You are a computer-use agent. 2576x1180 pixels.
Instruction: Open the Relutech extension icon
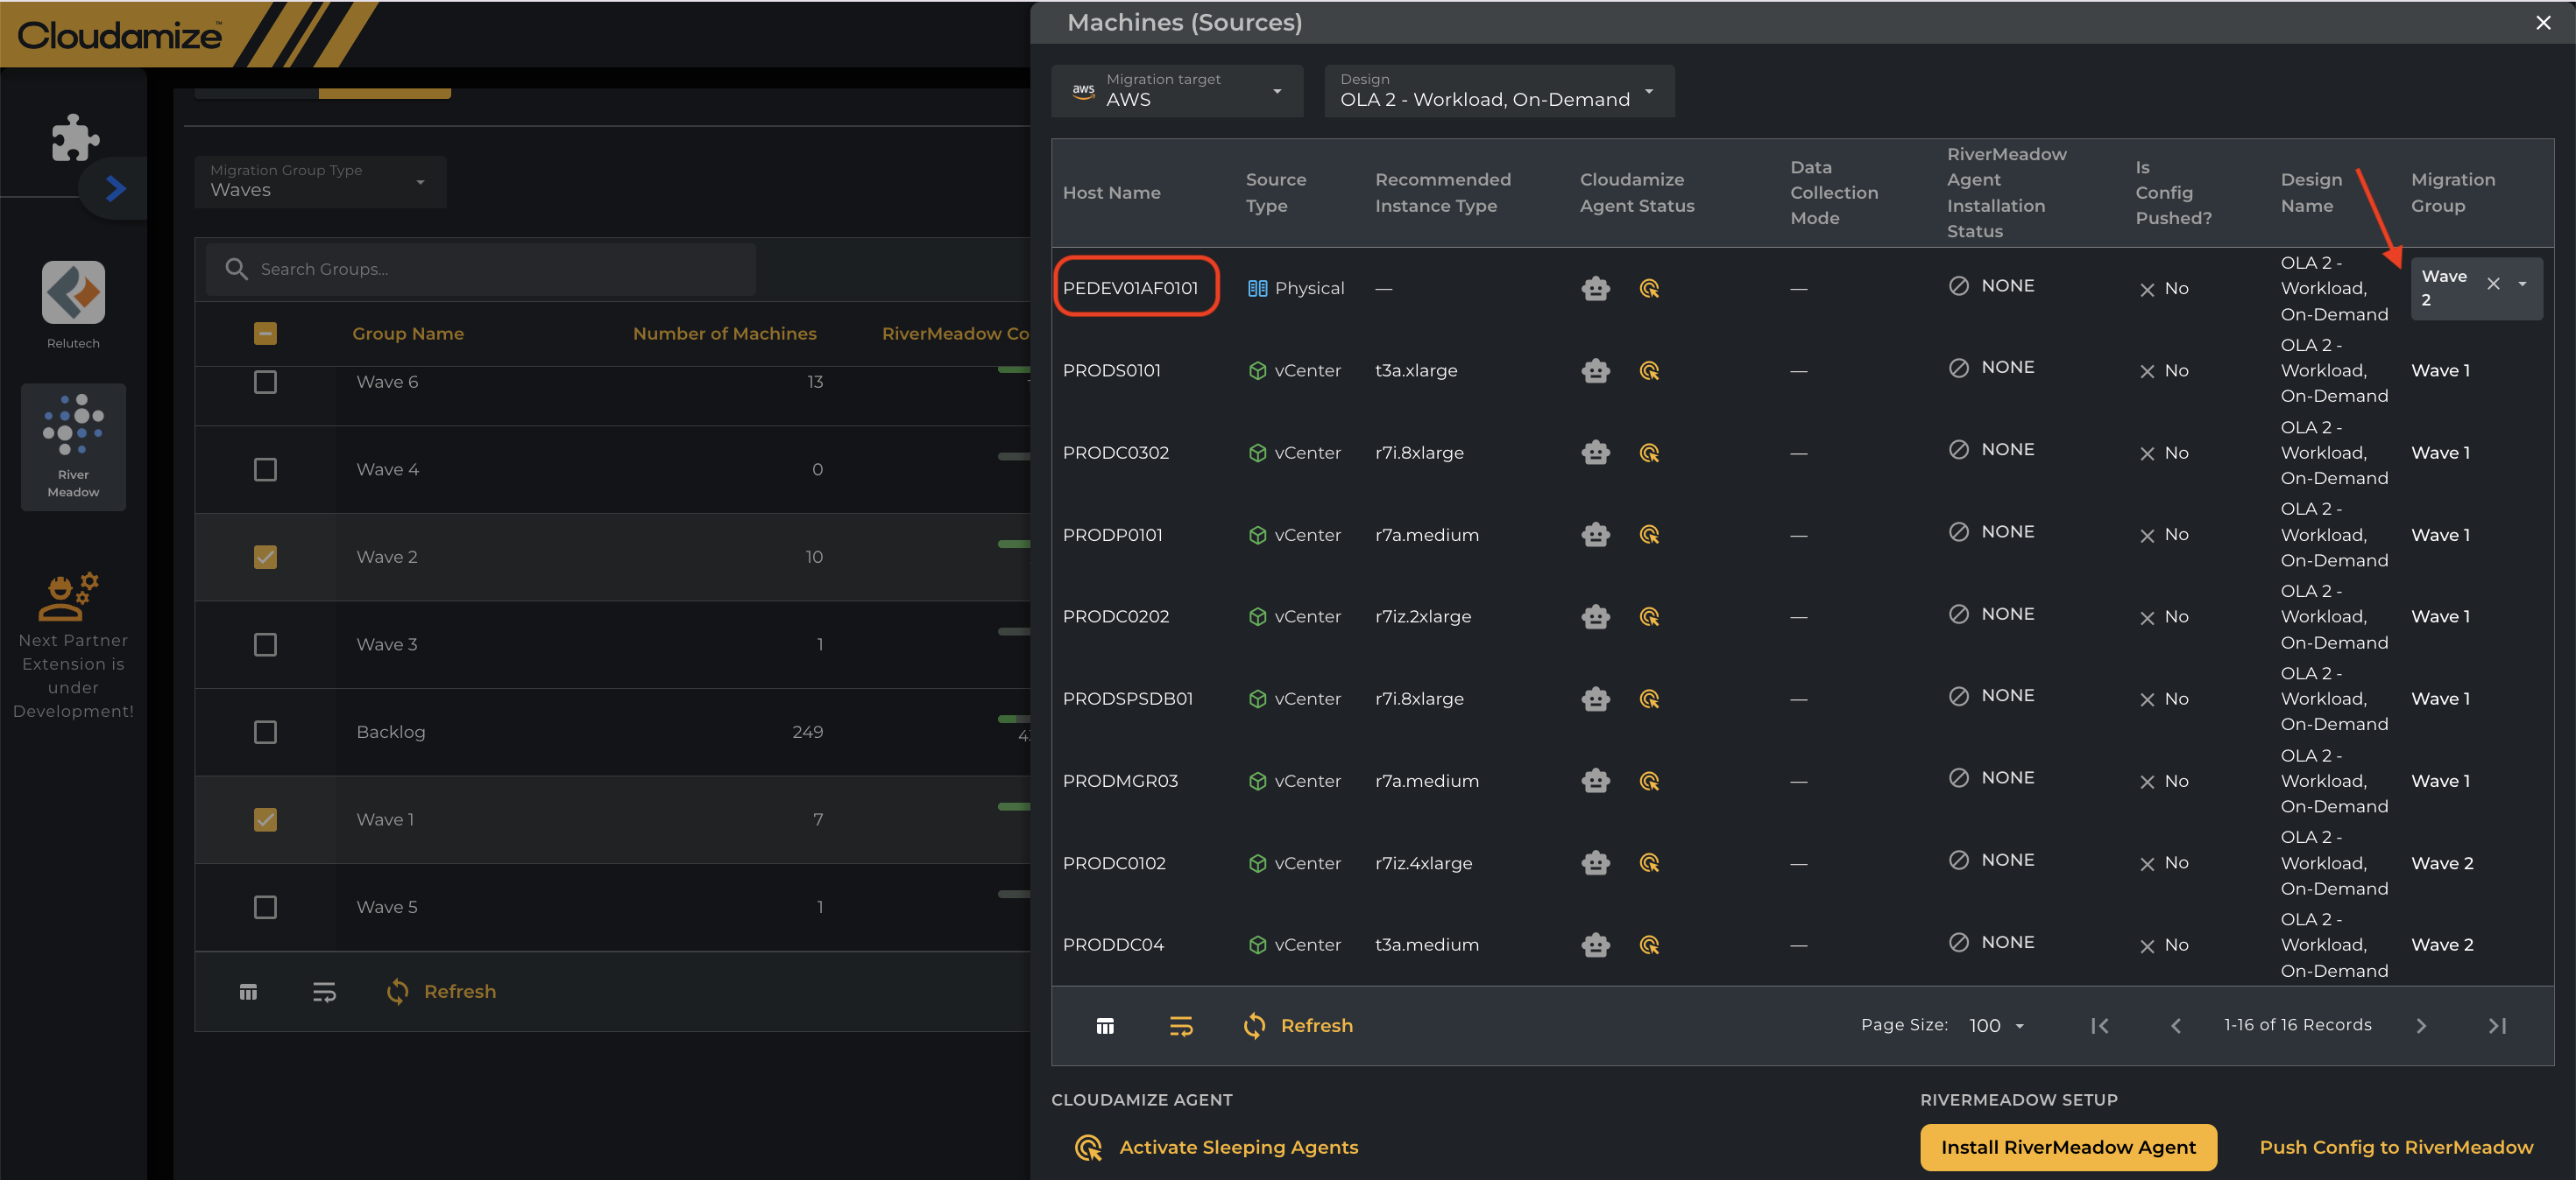coord(73,292)
